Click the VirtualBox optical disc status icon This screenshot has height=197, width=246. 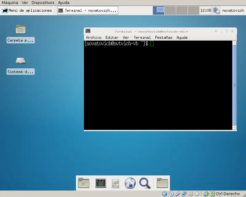pos(171,194)
